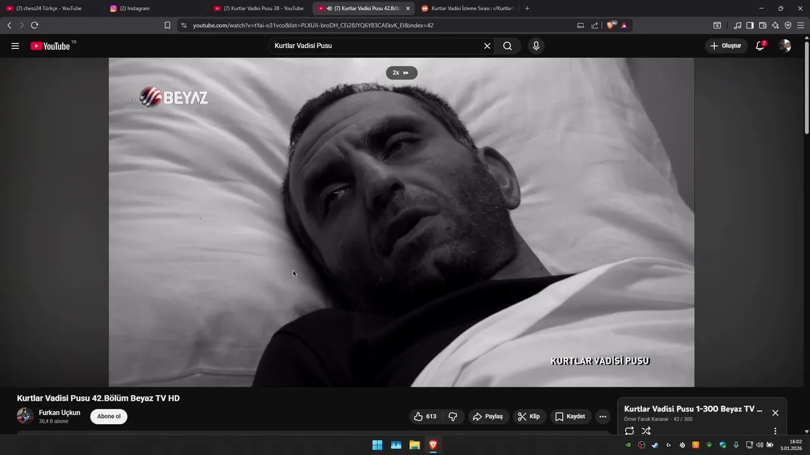This screenshot has height=455, width=810.
Task: Share page icon in address bar
Action: tap(595, 25)
